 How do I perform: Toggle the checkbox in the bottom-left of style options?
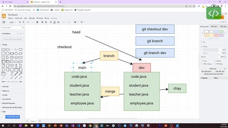pyautogui.click(x=202, y=64)
